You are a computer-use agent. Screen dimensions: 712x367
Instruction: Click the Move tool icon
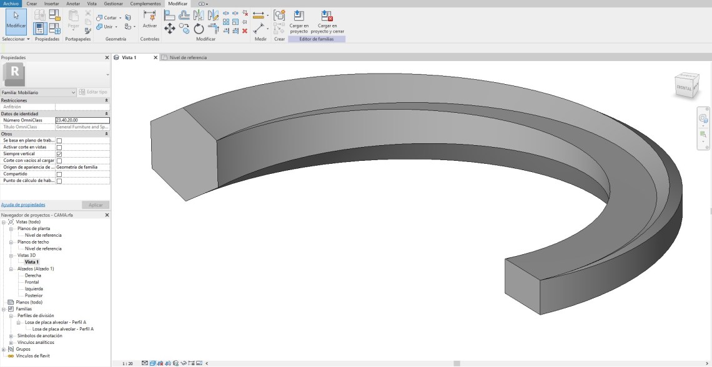tap(169, 28)
